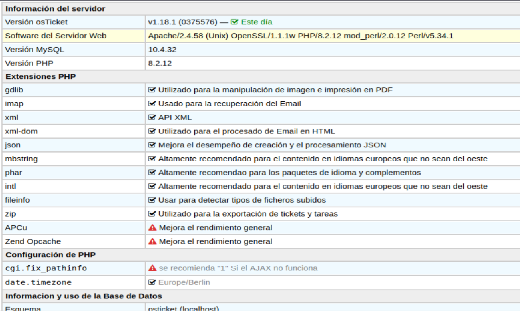
Task: Click the "intl" extension name
Action: (10, 186)
